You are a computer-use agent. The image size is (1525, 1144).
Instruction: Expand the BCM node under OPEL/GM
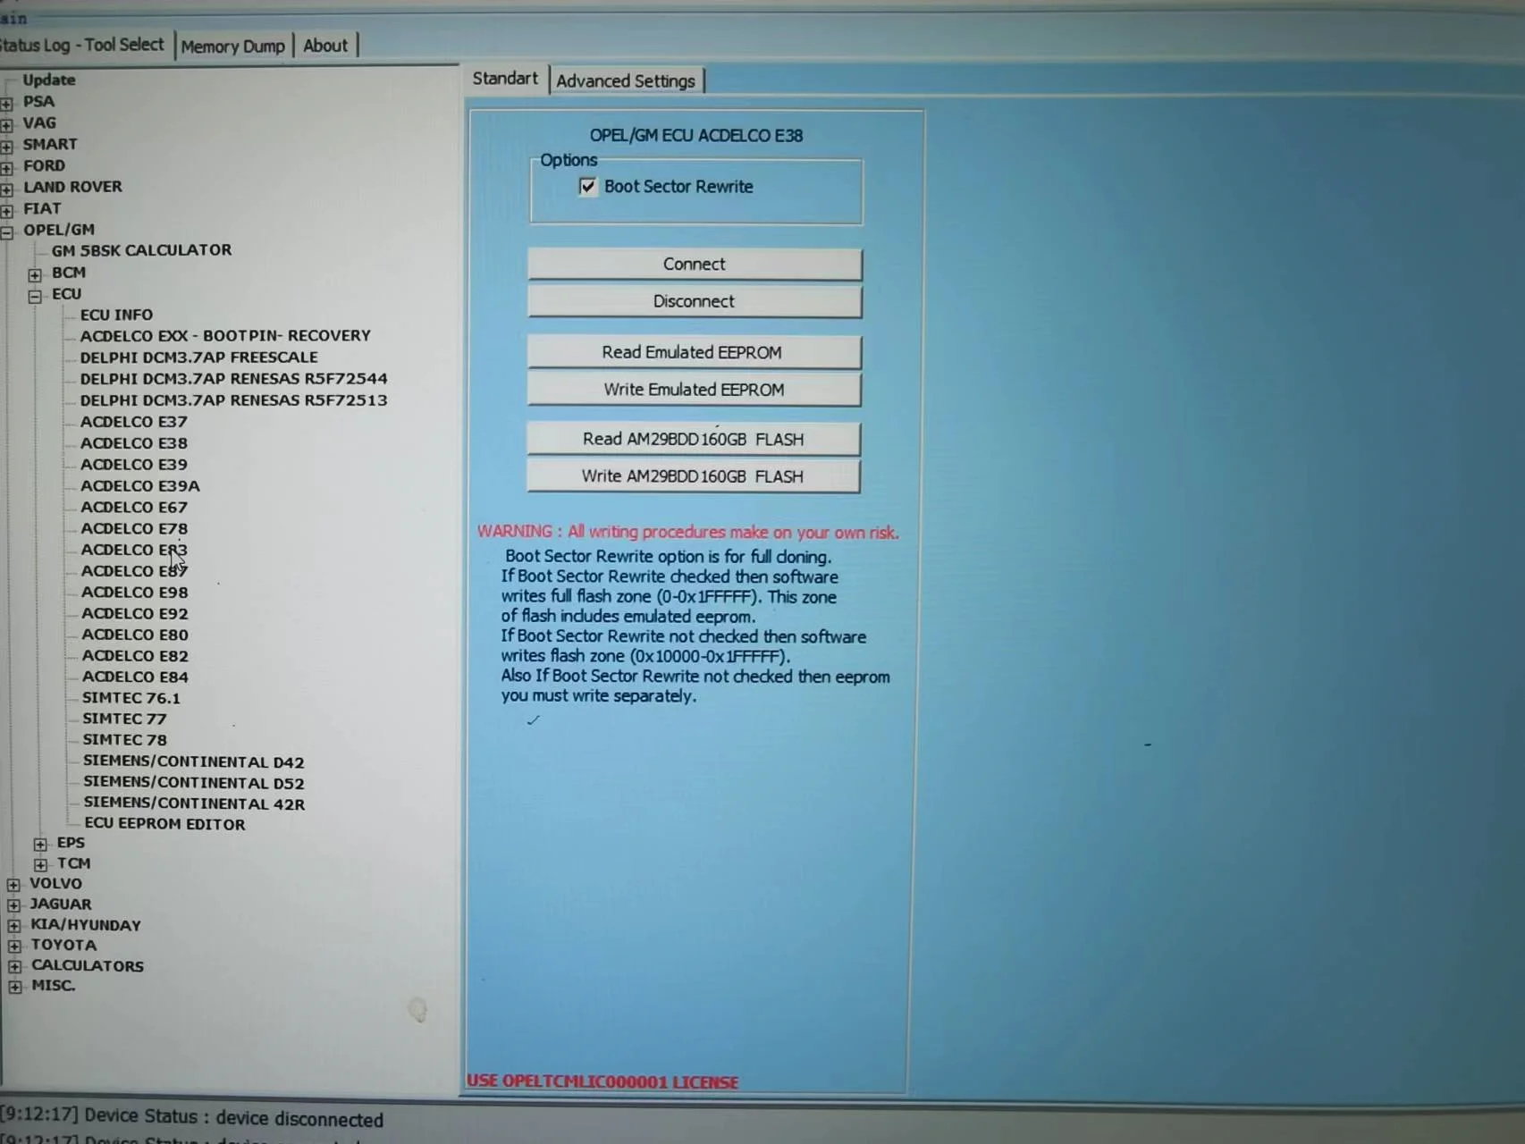(36, 272)
